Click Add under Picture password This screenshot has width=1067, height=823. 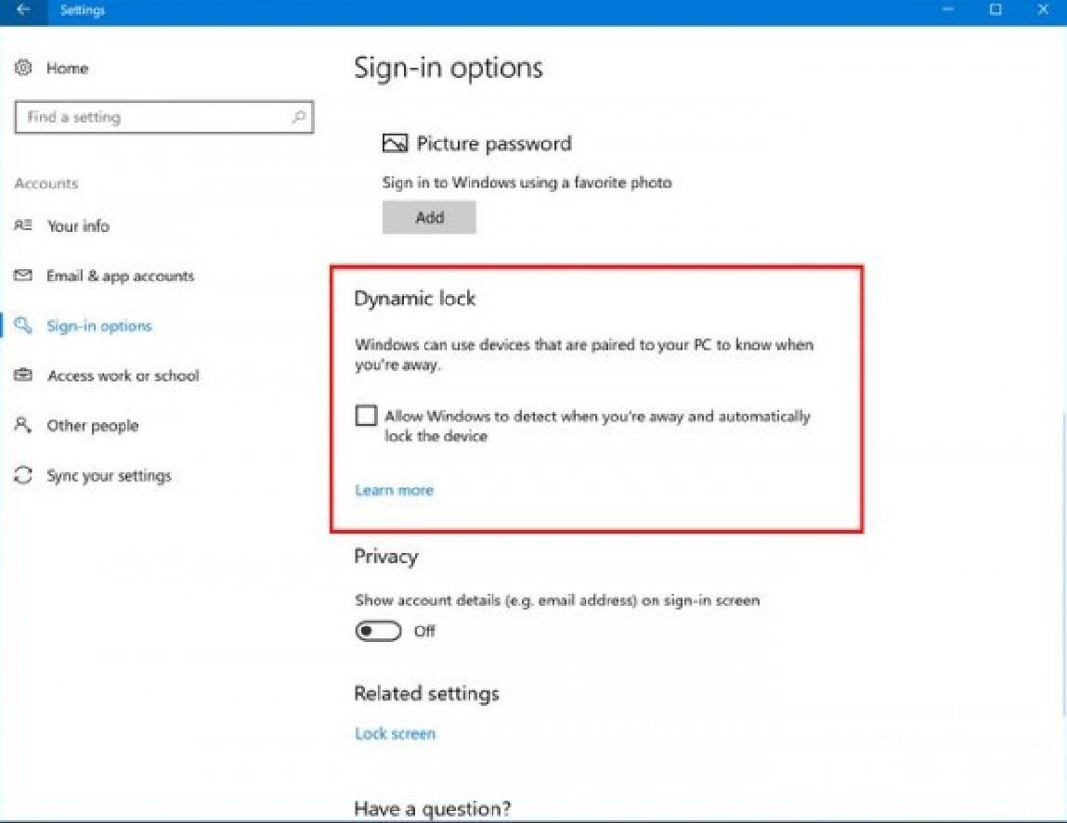click(429, 218)
